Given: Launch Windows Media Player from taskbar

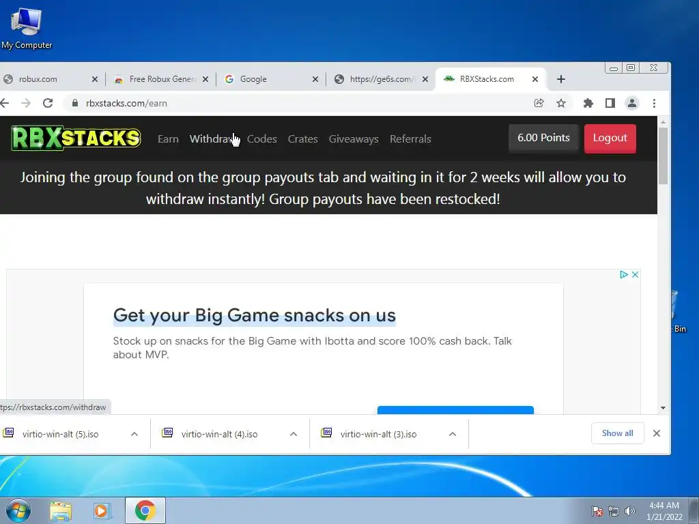Looking at the screenshot, I should [102, 511].
